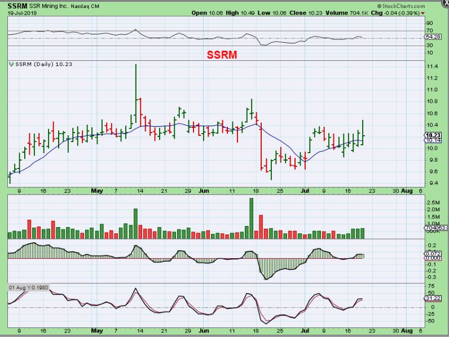Click the red SSRM annotation title
Viewport: 449px width, 337px height.
[222, 55]
